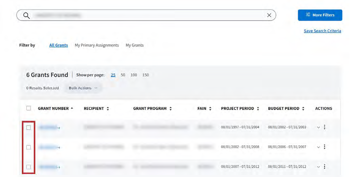Open the Bulk Actions dropdown
This screenshot has width=359, height=177.
(x=83, y=88)
